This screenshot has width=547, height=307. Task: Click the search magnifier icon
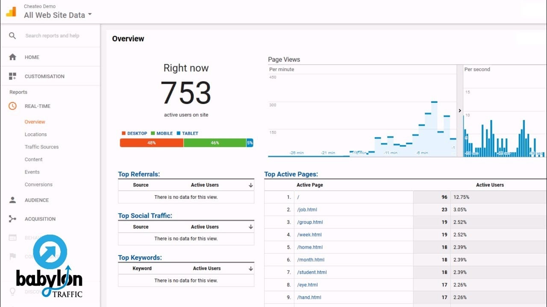point(12,36)
